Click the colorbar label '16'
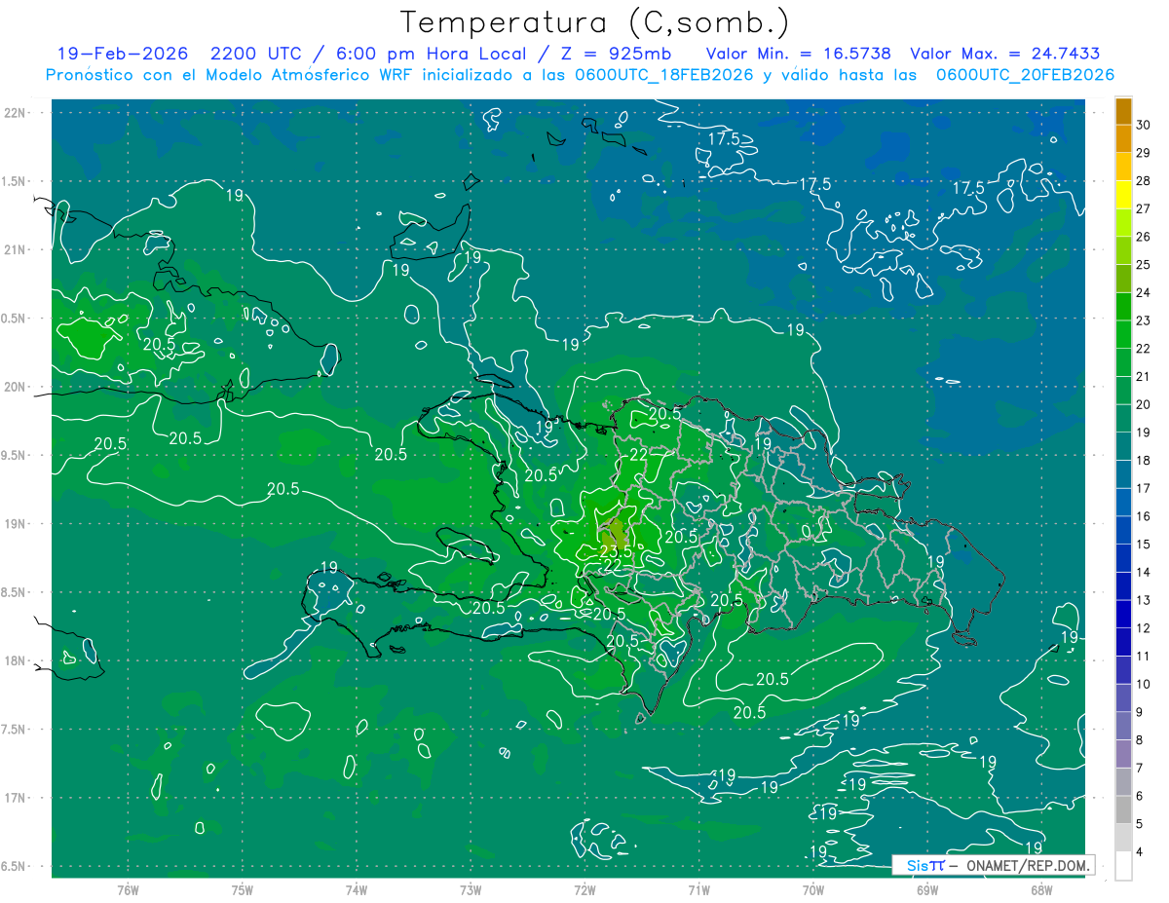Screen dimensions: 1169x903 (1144, 516)
